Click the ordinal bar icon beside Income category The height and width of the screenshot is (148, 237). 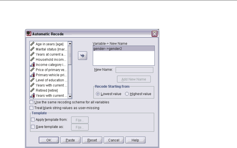pos(32,64)
